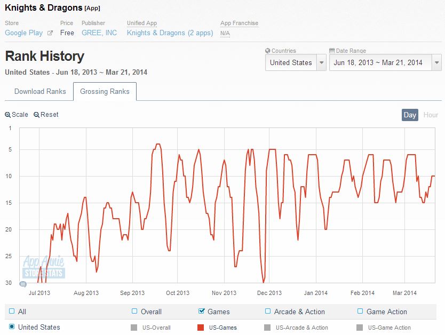This screenshot has width=445, height=335.
Task: Click the gray US-Overall legend swatch
Action: point(134,328)
